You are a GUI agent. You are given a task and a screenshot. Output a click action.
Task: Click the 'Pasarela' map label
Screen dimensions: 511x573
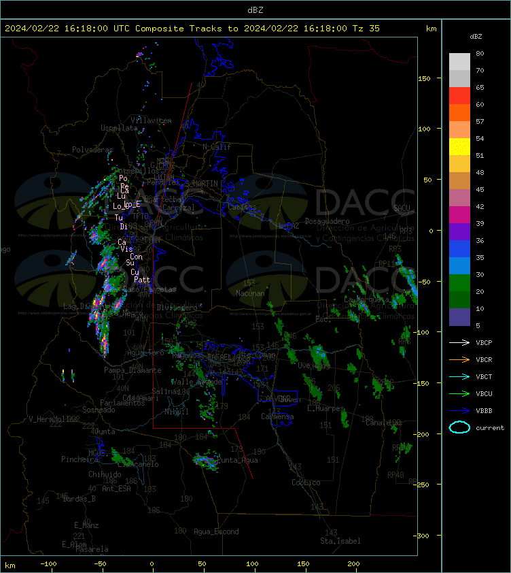[x=92, y=549]
